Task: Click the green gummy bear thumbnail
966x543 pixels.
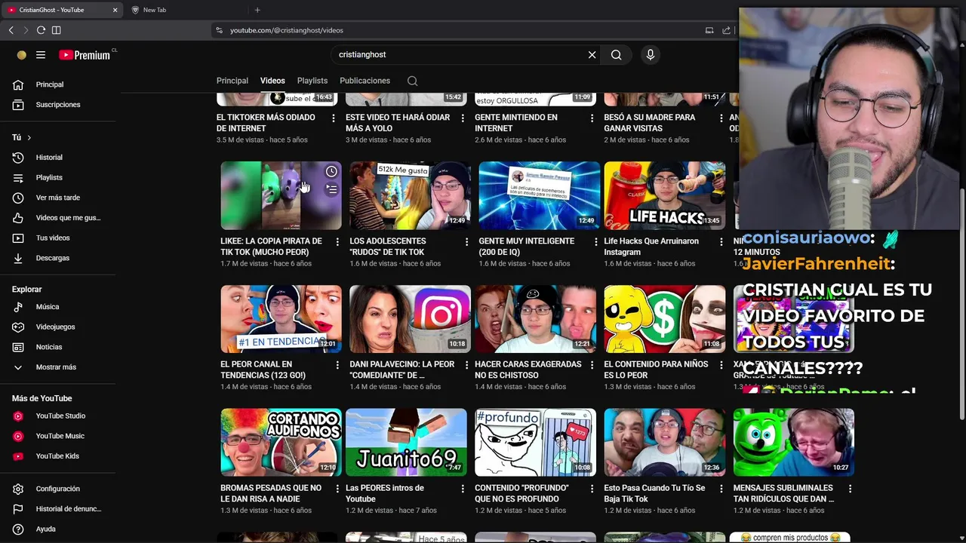Action: [x=793, y=443]
